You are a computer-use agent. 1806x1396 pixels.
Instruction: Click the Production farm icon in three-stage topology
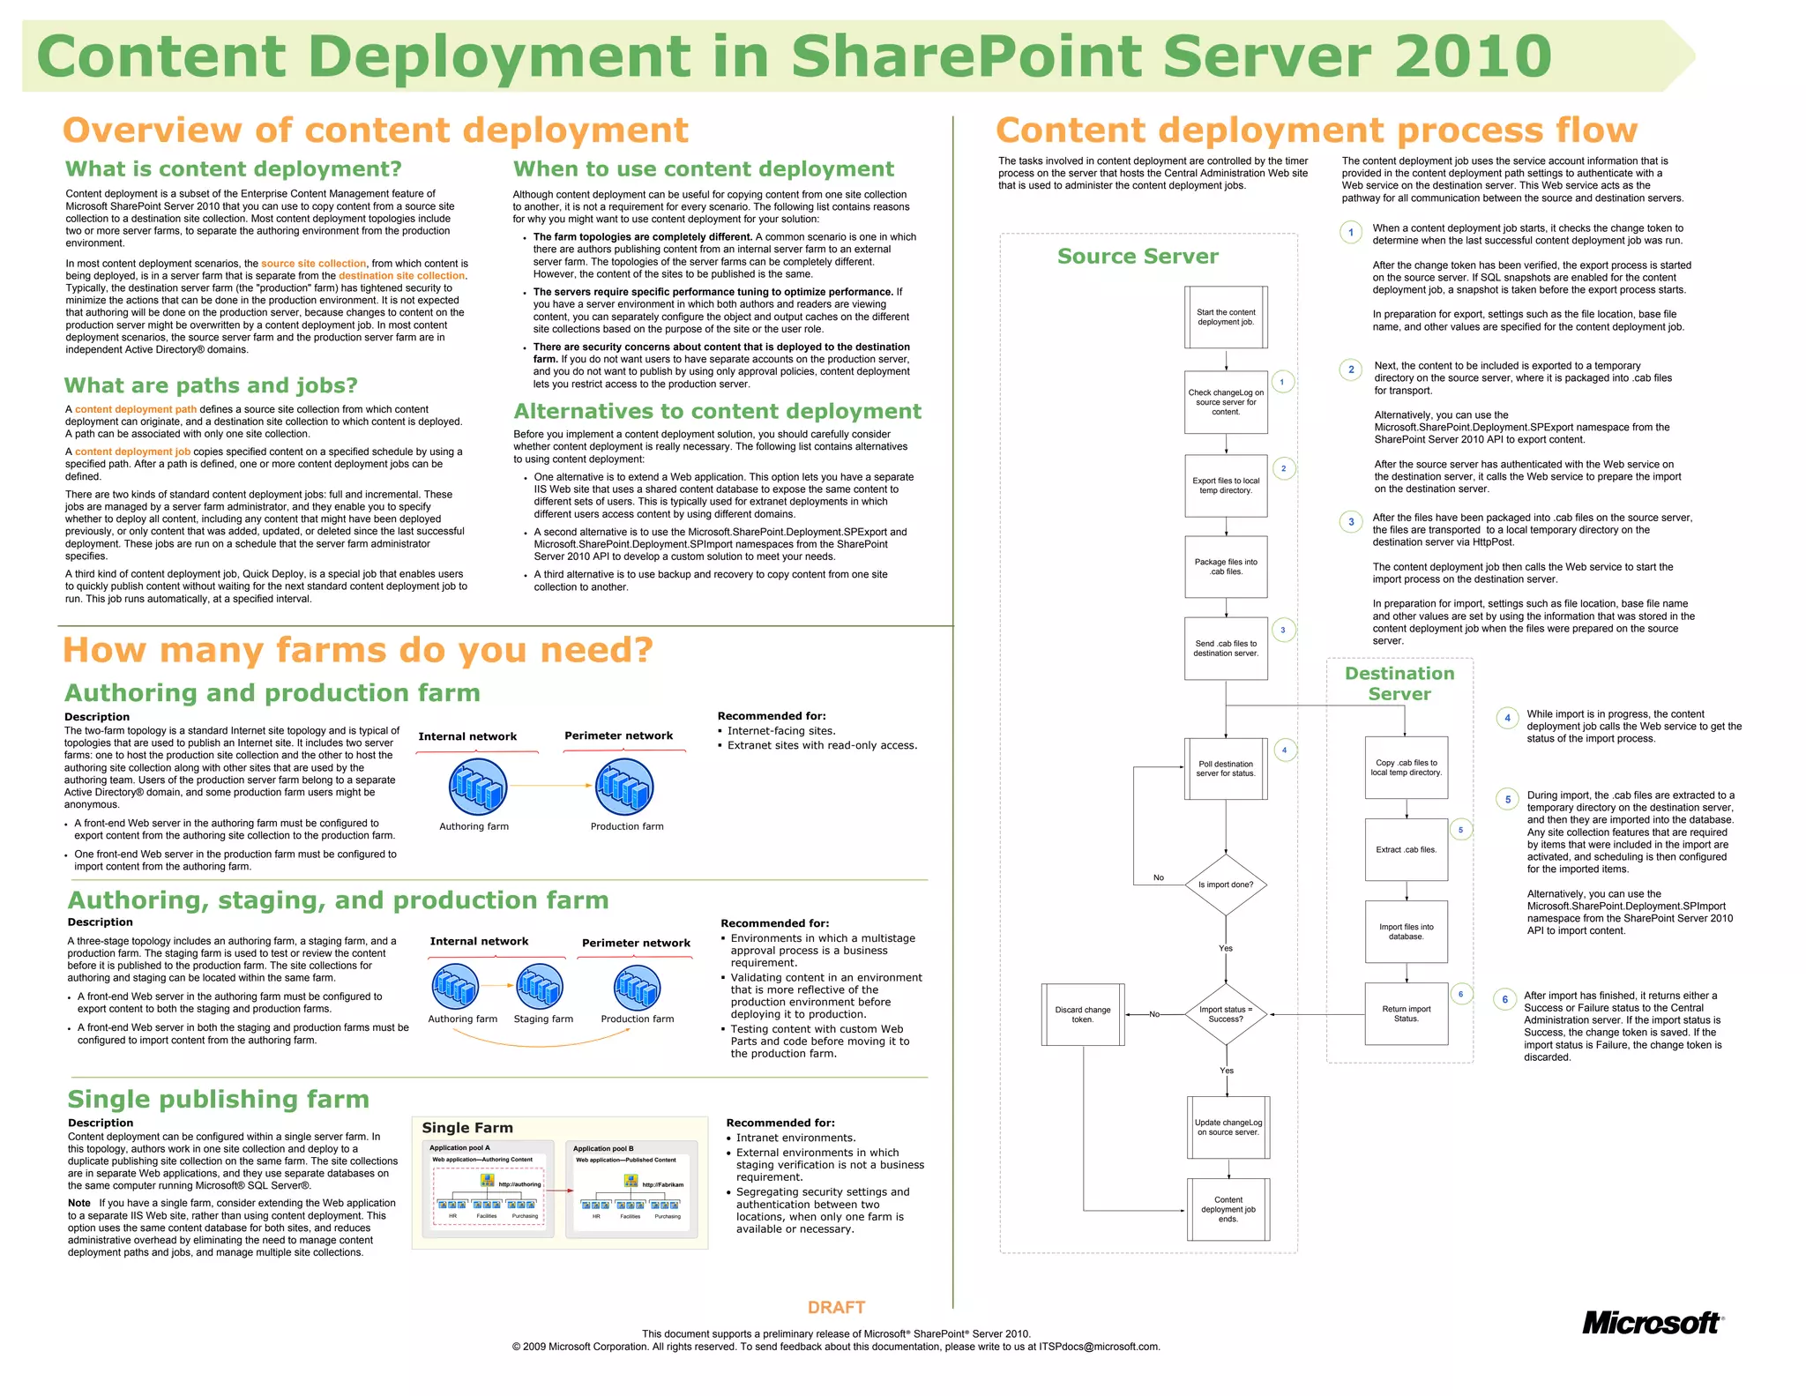click(x=637, y=987)
